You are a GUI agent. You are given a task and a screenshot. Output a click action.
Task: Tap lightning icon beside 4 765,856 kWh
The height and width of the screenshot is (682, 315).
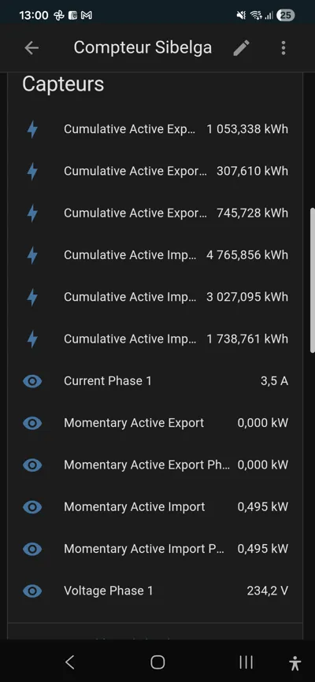pos(32,255)
